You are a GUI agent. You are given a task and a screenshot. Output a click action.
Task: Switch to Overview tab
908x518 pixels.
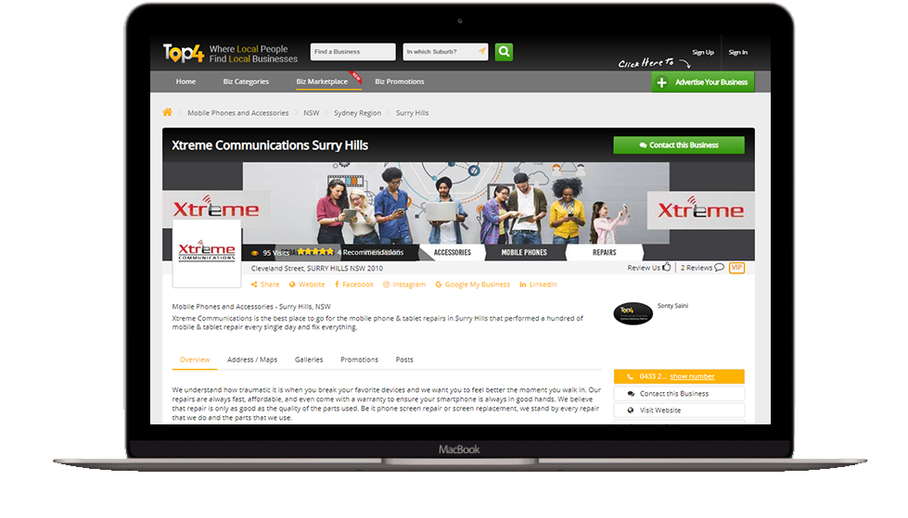pyautogui.click(x=195, y=360)
